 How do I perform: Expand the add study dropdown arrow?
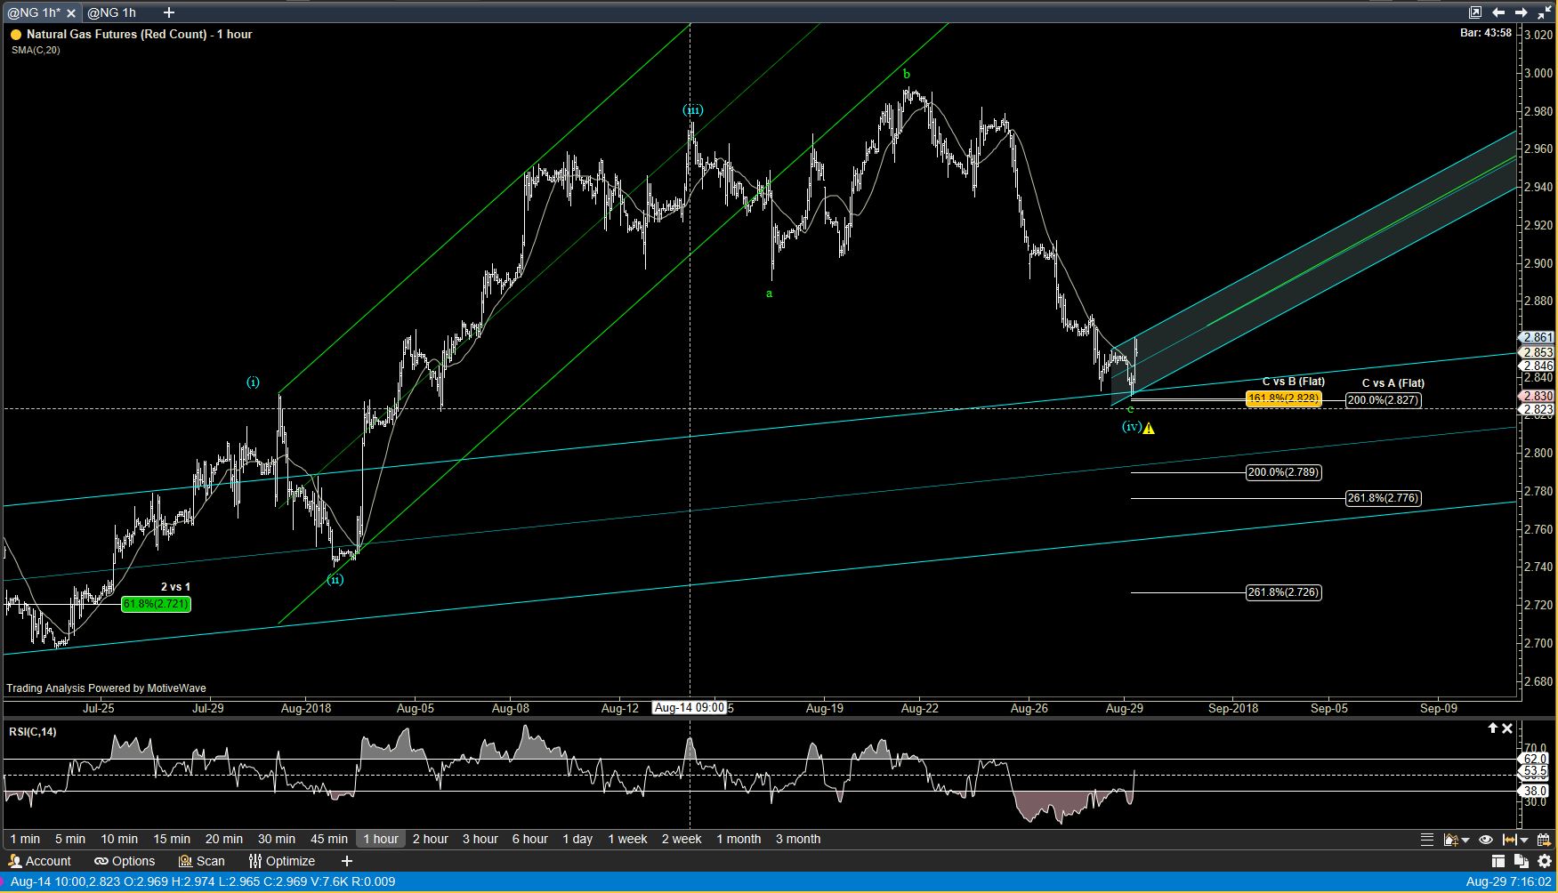[1465, 841]
